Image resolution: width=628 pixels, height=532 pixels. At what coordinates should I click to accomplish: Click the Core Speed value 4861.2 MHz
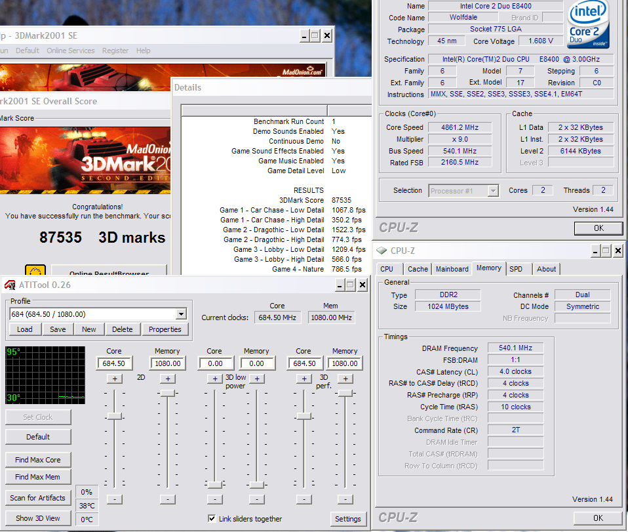click(460, 127)
